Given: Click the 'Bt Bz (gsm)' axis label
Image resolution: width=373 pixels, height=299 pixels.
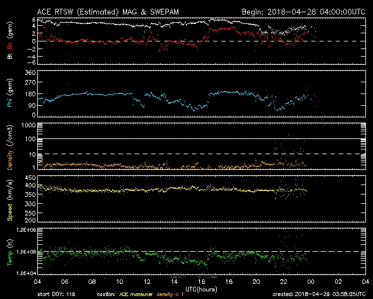Looking at the screenshot, I should (x=10, y=40).
